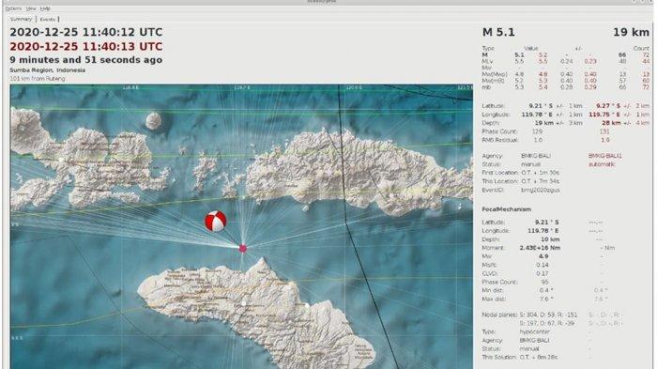Image resolution: width=657 pixels, height=369 pixels.
Task: Click the Agency value BMKG-BALI
Action: (536, 156)
